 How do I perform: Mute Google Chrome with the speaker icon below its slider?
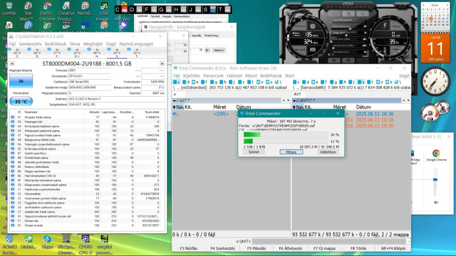(x=436, y=203)
